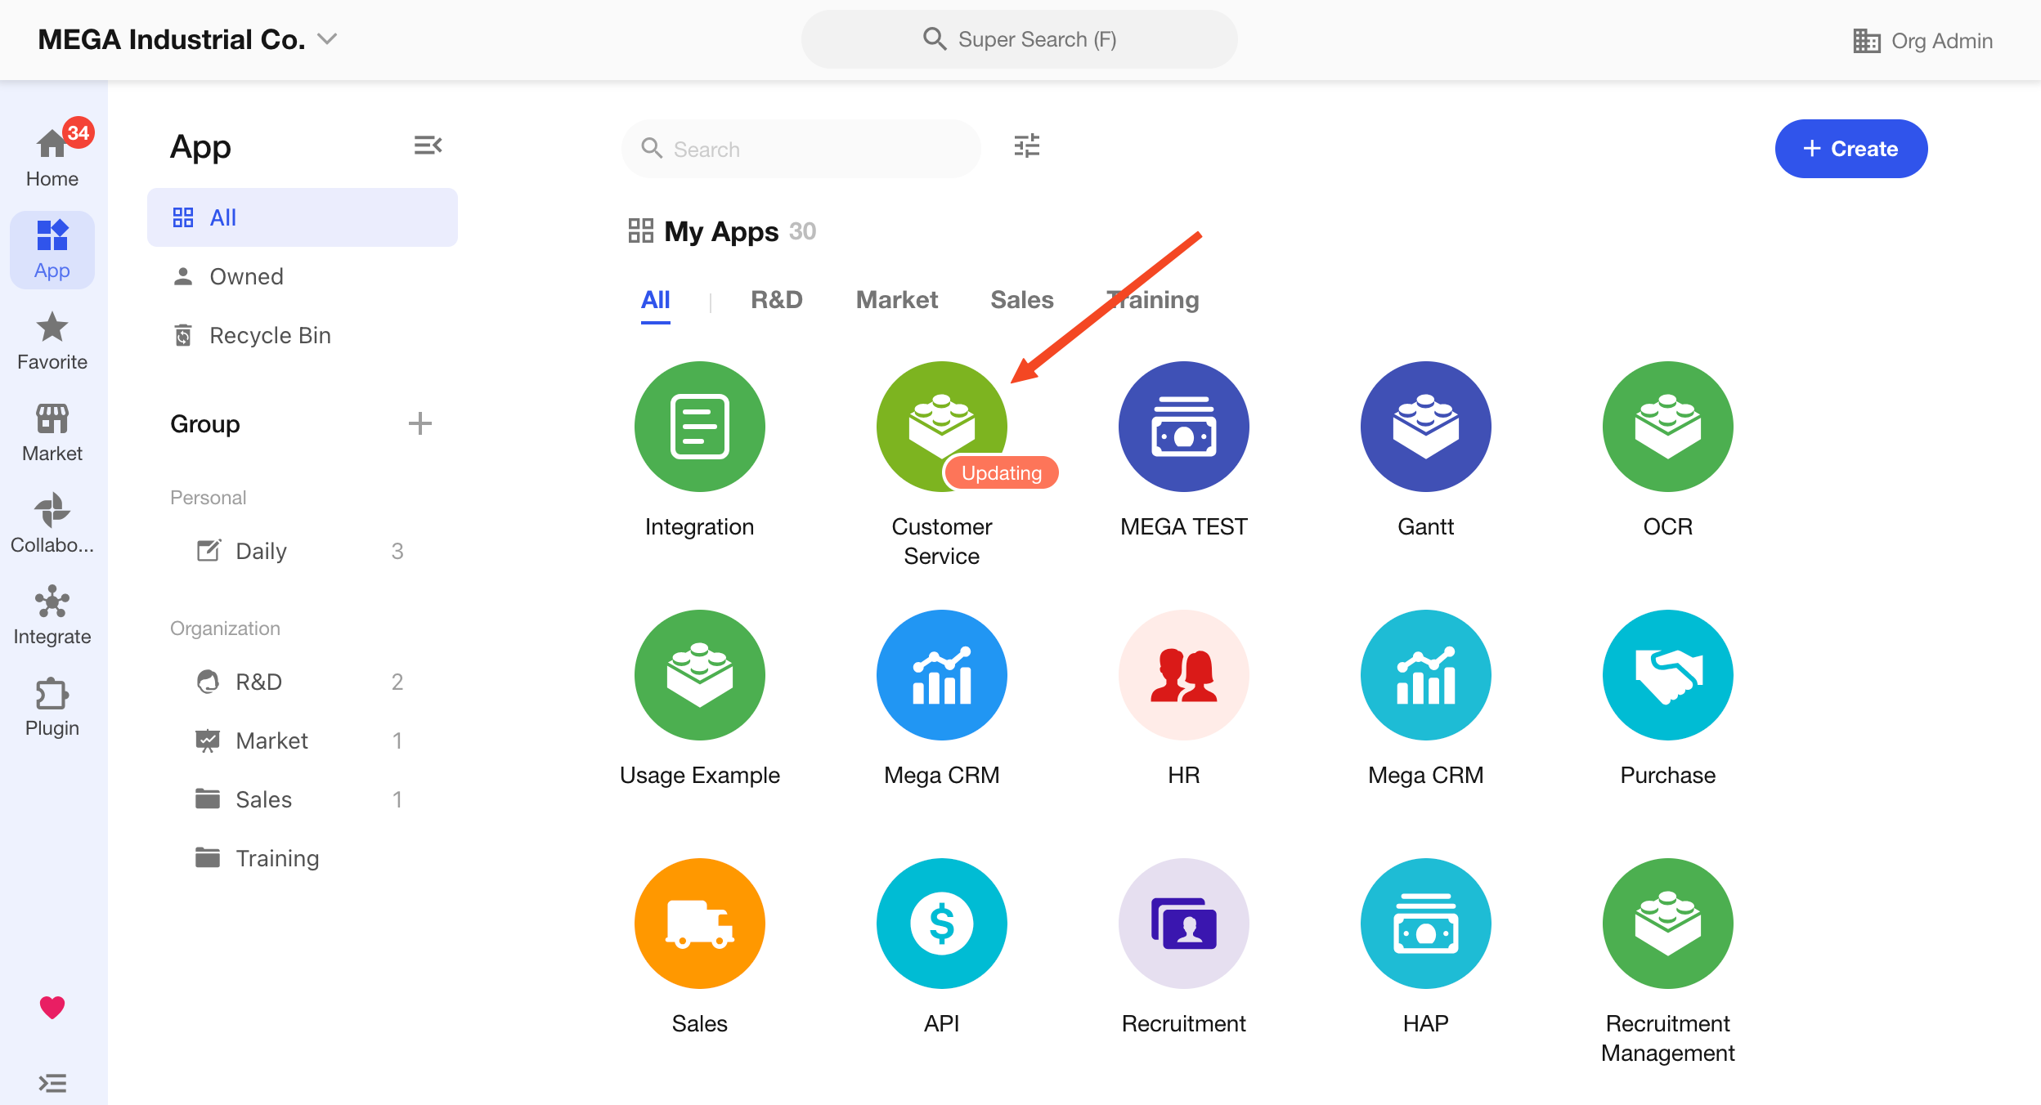Go to the Market sidebar icon
Image resolution: width=2041 pixels, height=1105 pixels.
tap(52, 432)
